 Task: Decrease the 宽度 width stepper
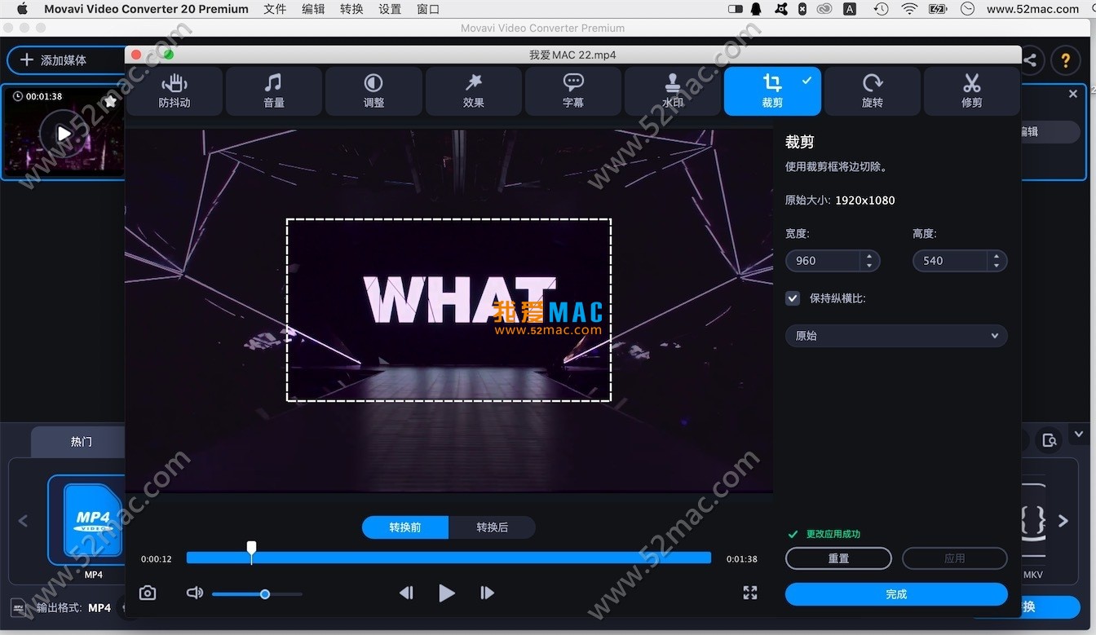[x=869, y=266]
